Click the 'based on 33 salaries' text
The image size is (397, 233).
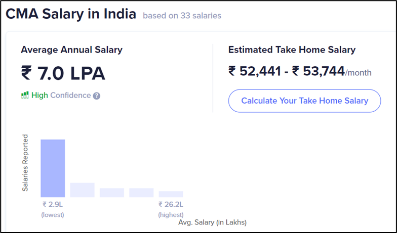pyautogui.click(x=182, y=16)
